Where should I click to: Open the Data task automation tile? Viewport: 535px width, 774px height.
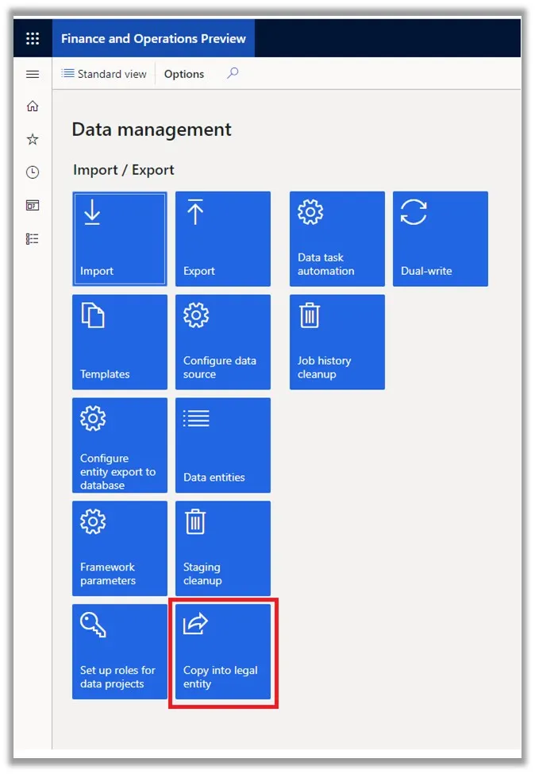pos(337,239)
